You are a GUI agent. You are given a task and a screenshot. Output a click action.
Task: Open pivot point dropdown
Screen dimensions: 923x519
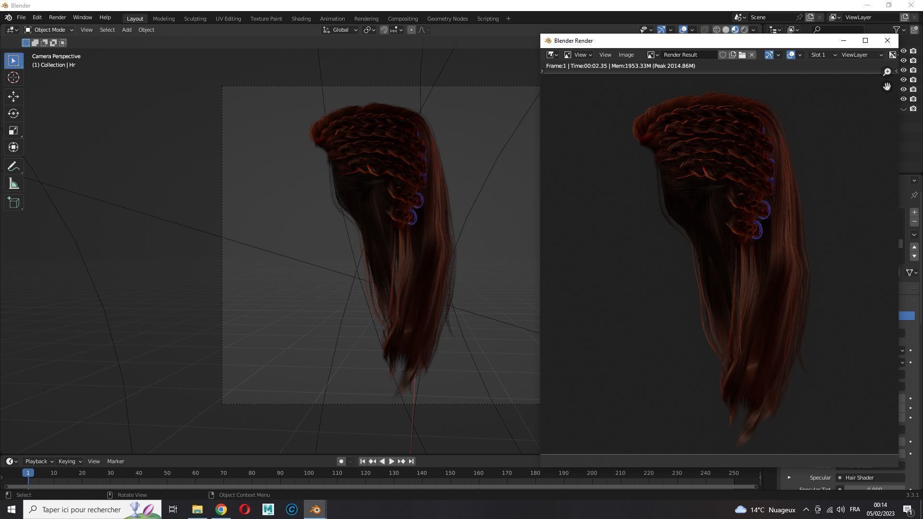tap(370, 30)
